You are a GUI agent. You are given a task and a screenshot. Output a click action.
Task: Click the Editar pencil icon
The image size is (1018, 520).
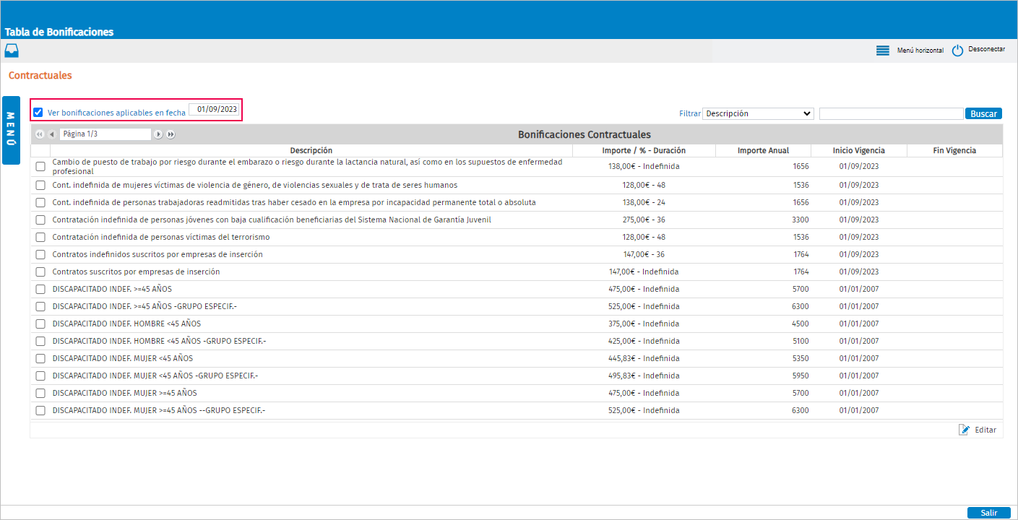[964, 430]
